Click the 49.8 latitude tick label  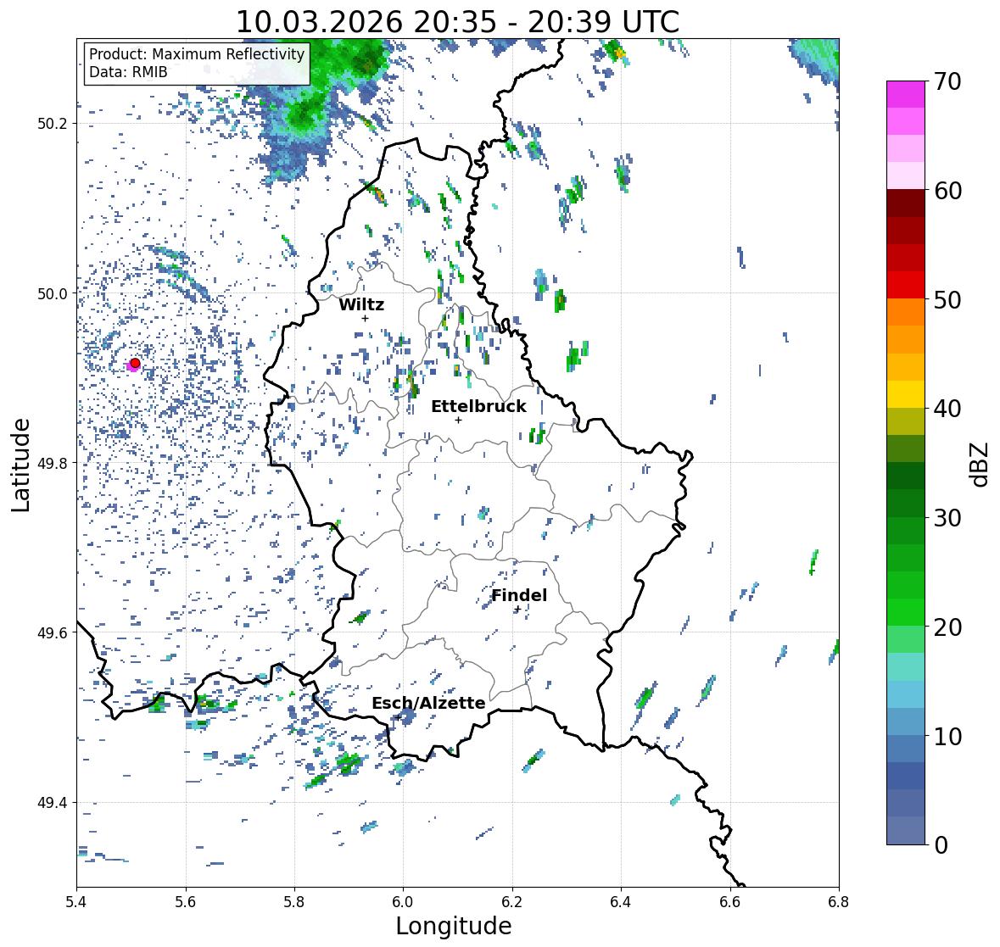coord(53,463)
